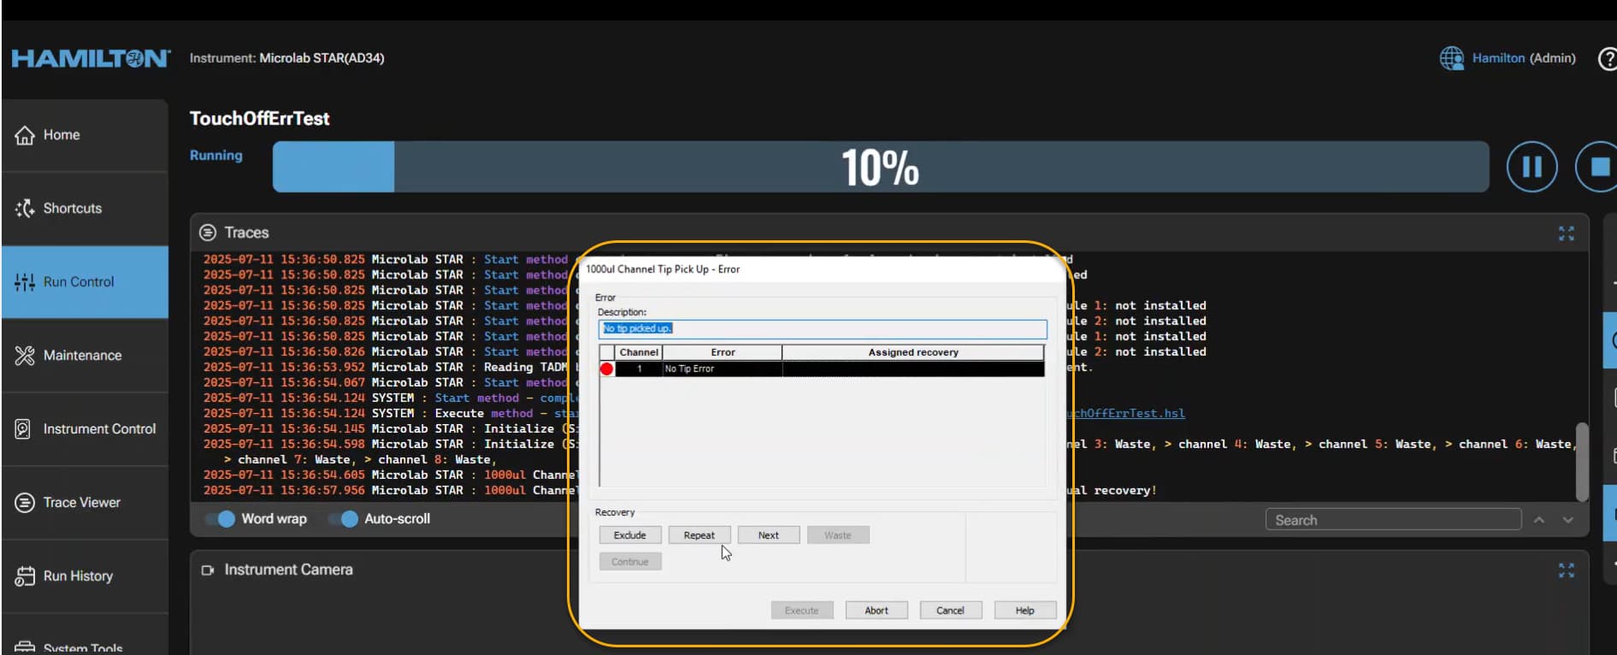Screen dimensions: 1617x655
Task: Pause the running method
Action: tap(1531, 167)
